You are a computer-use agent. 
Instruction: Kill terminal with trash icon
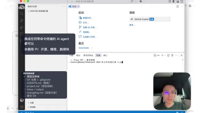coord(172,55)
